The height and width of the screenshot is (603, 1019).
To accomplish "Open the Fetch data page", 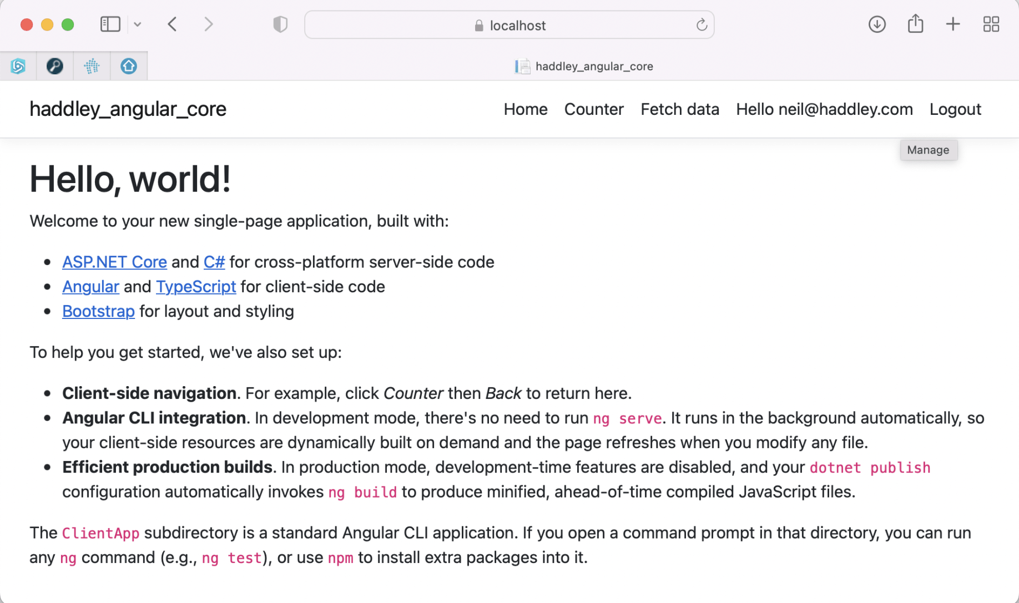I will pyautogui.click(x=680, y=109).
